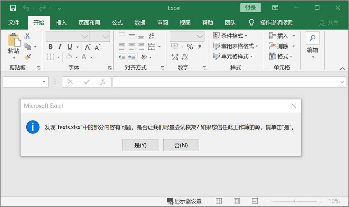Open Customize Quick Access Toolbar arrow
349x207 pixels.
click(x=59, y=8)
